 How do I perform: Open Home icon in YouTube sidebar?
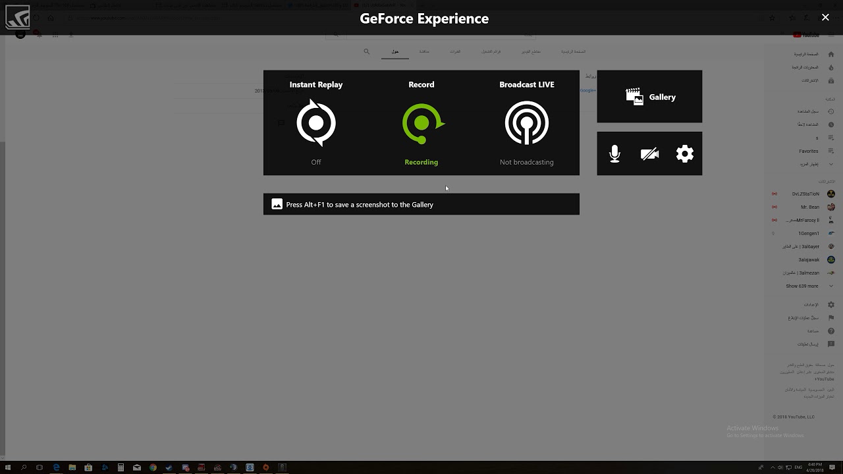tap(831, 54)
